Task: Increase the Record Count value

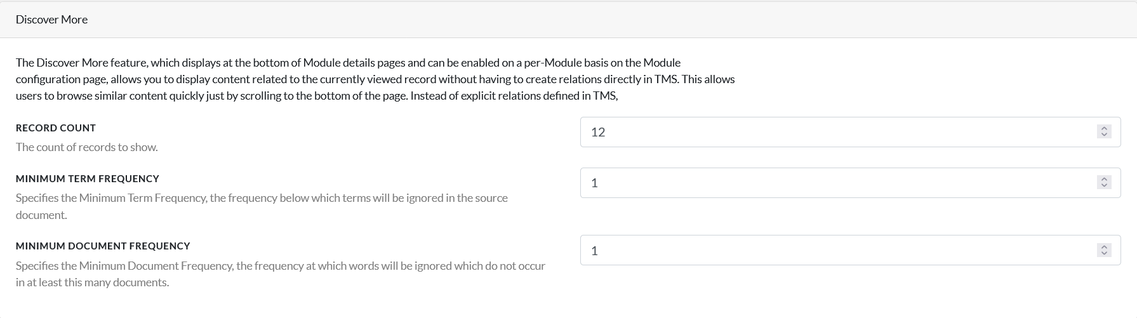Action: tap(1104, 129)
